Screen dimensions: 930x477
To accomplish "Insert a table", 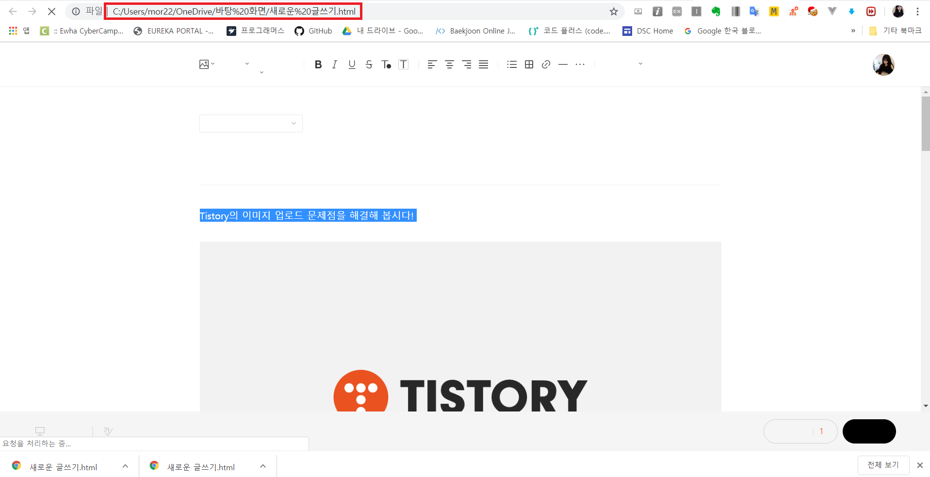I will [x=529, y=65].
